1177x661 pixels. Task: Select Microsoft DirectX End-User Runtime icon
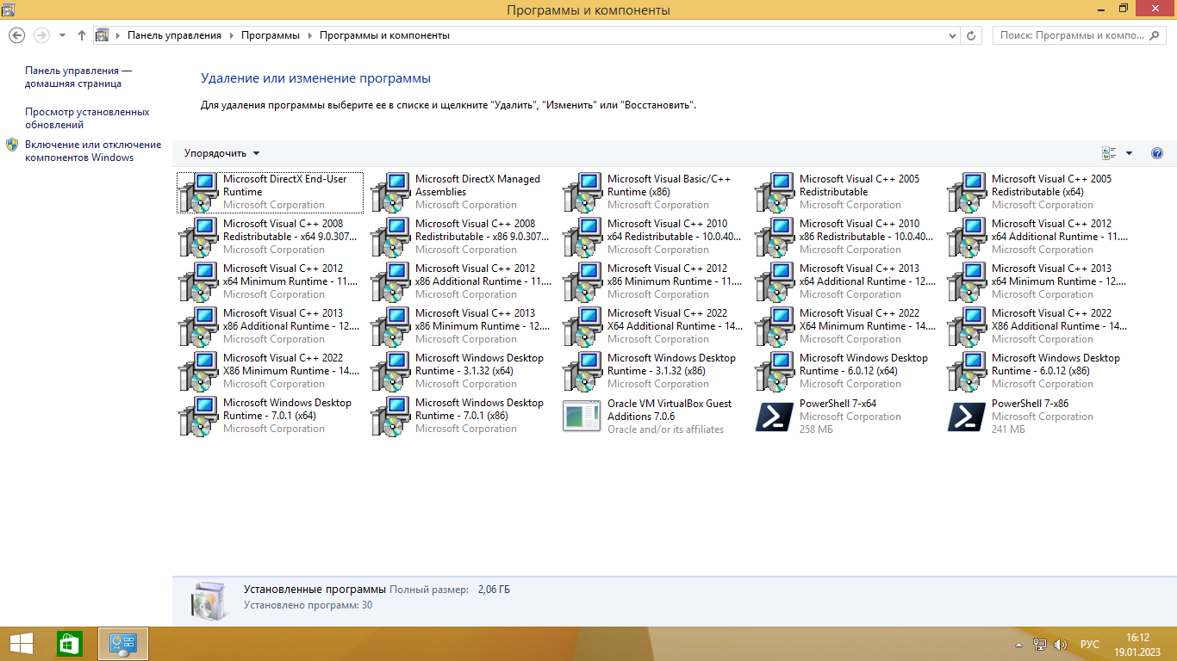pos(198,192)
